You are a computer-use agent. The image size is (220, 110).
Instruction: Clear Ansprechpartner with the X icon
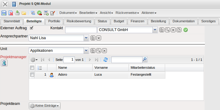(x=99, y=38)
